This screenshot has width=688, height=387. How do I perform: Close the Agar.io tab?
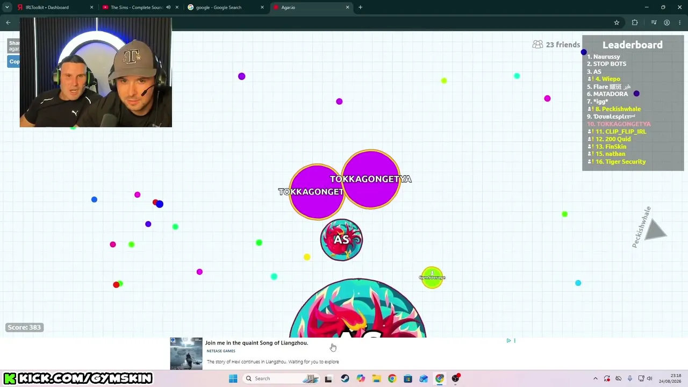[x=347, y=8]
